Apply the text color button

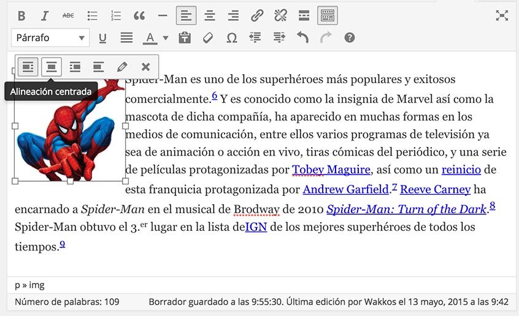coord(150,38)
